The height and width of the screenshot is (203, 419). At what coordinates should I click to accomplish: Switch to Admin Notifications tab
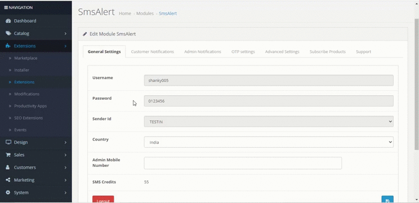point(203,52)
